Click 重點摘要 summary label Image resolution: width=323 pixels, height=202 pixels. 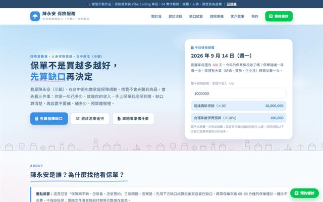[43, 194]
